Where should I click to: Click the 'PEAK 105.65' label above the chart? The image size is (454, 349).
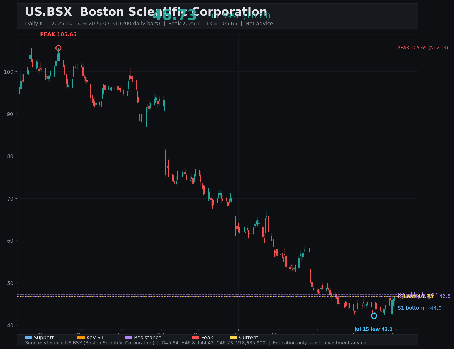[x=58, y=35]
